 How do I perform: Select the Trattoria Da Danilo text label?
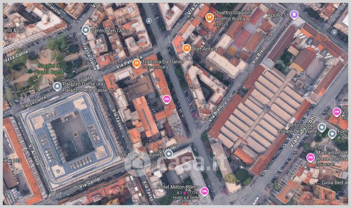[163, 61]
